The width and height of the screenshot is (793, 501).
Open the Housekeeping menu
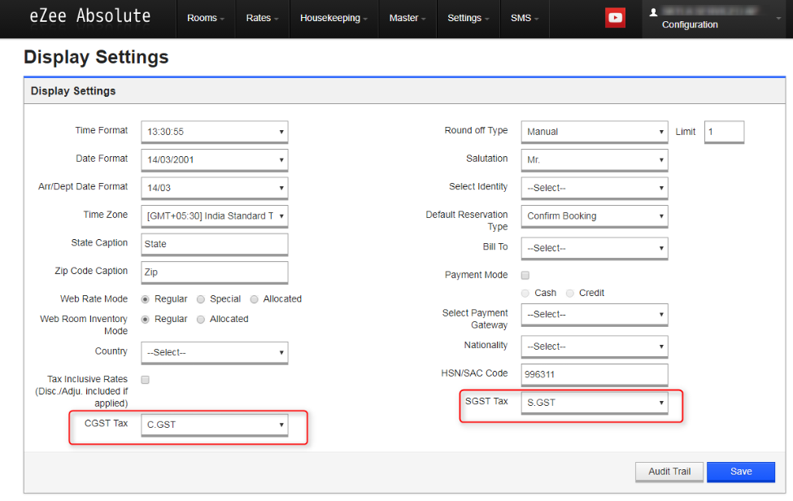coord(333,18)
